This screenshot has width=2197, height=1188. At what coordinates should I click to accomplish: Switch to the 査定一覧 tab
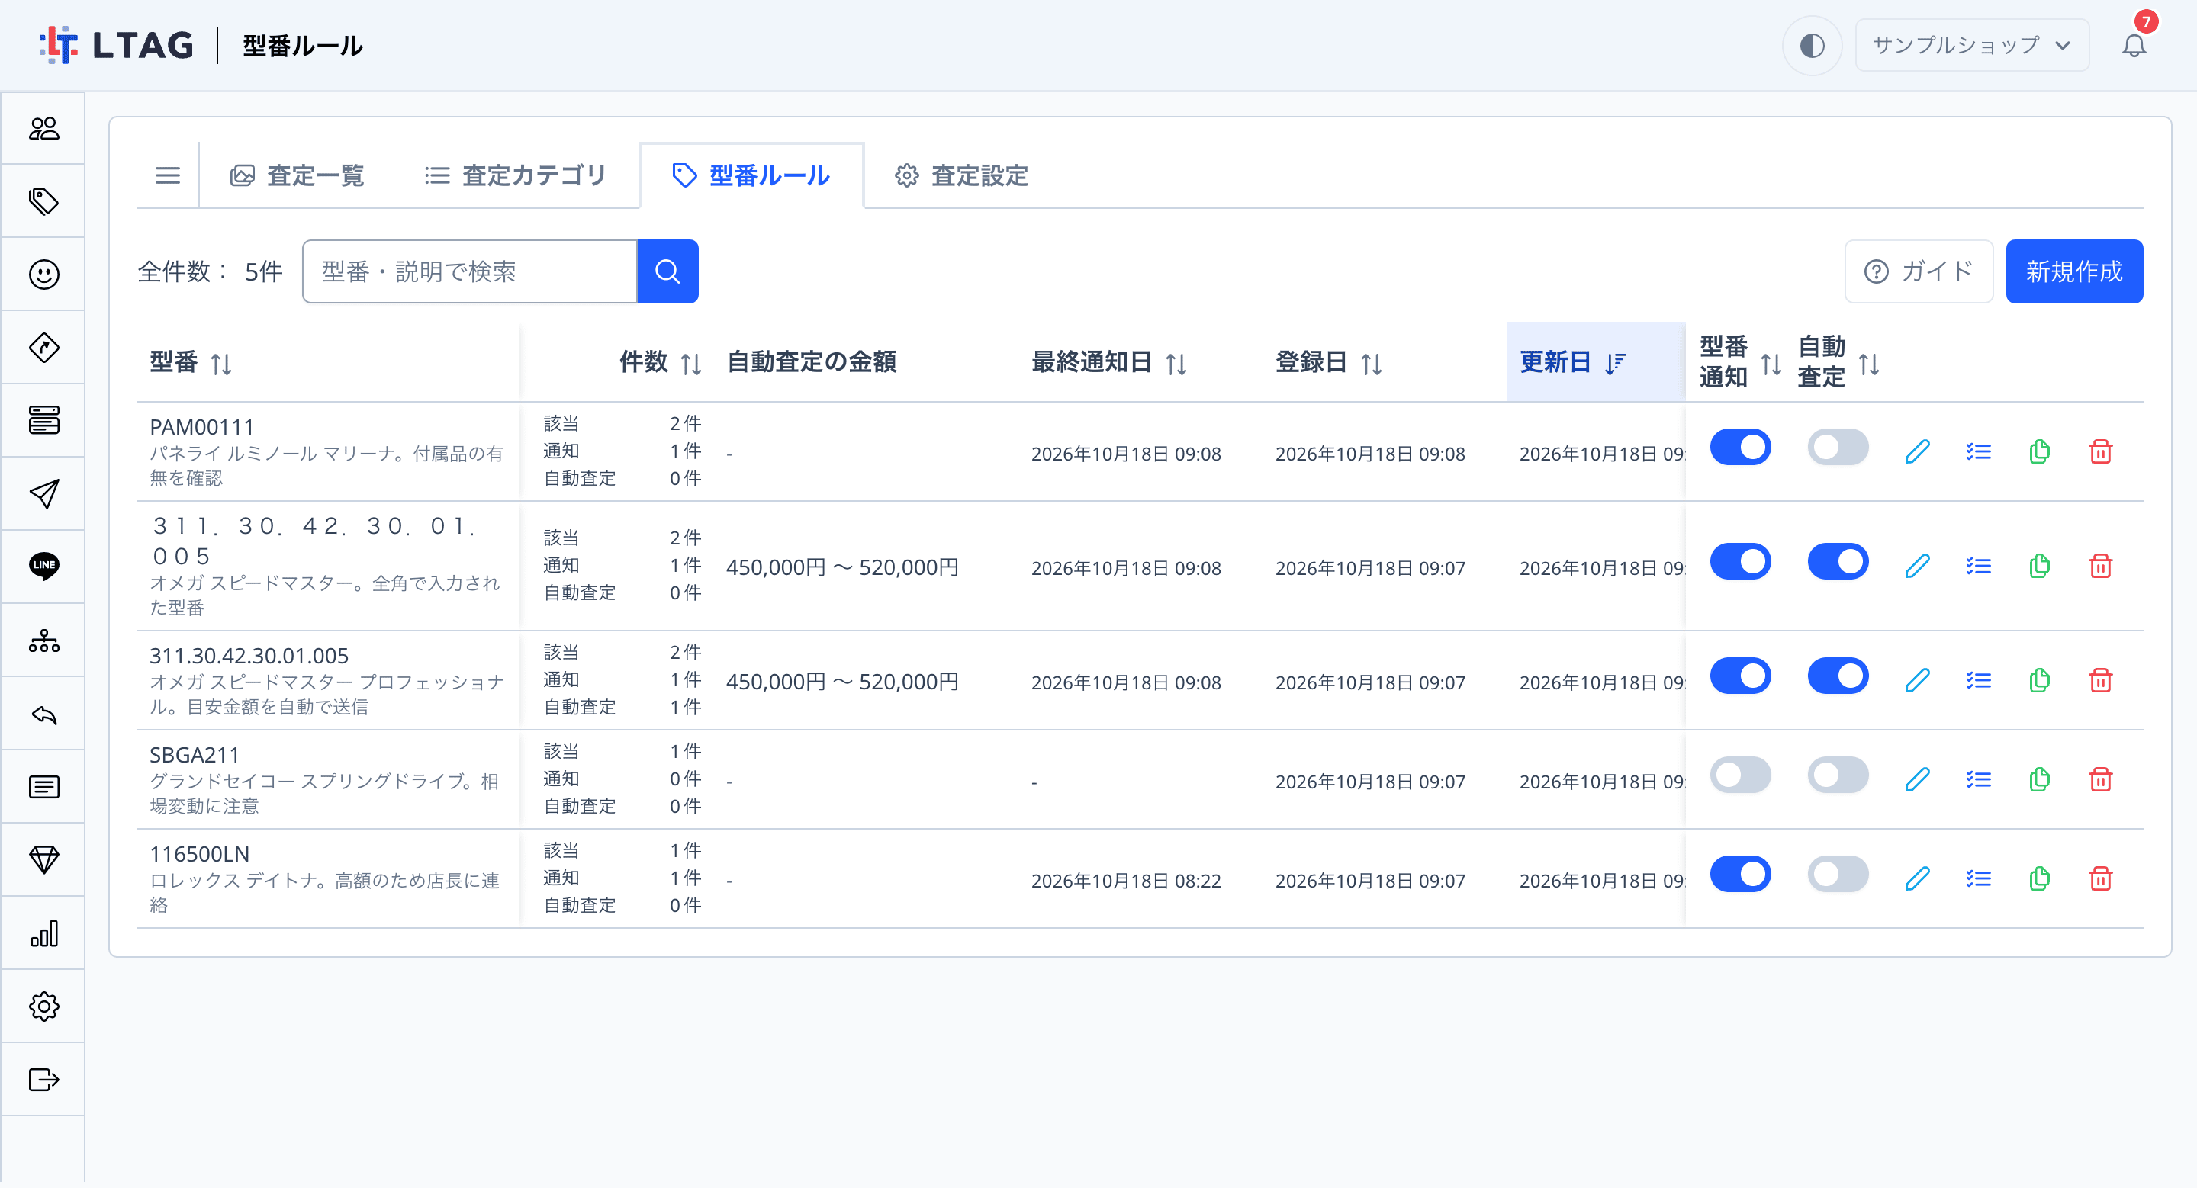click(298, 175)
